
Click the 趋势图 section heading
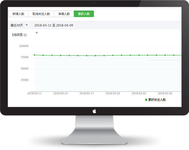[x=18, y=35]
